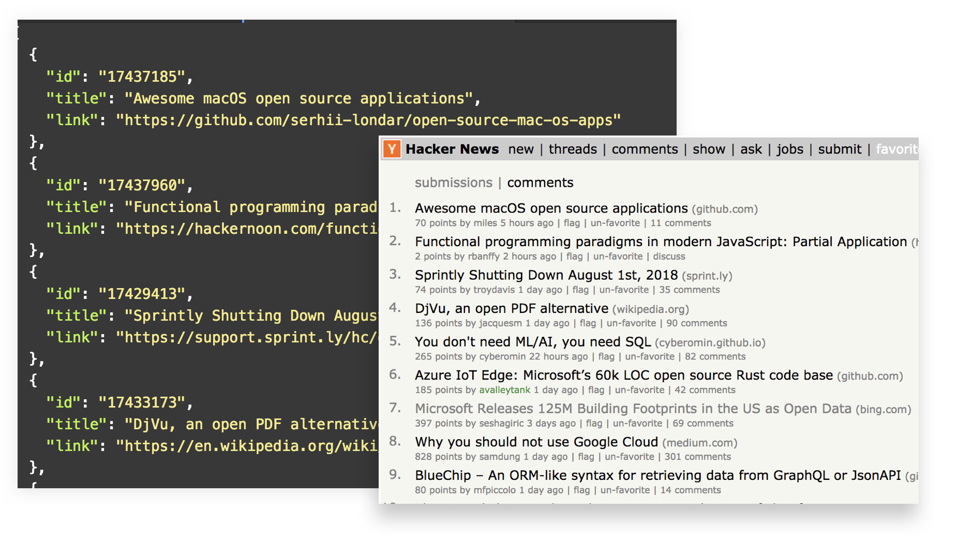Open the 42 comments link
Viewport: 957px width, 541px height.
(705, 390)
